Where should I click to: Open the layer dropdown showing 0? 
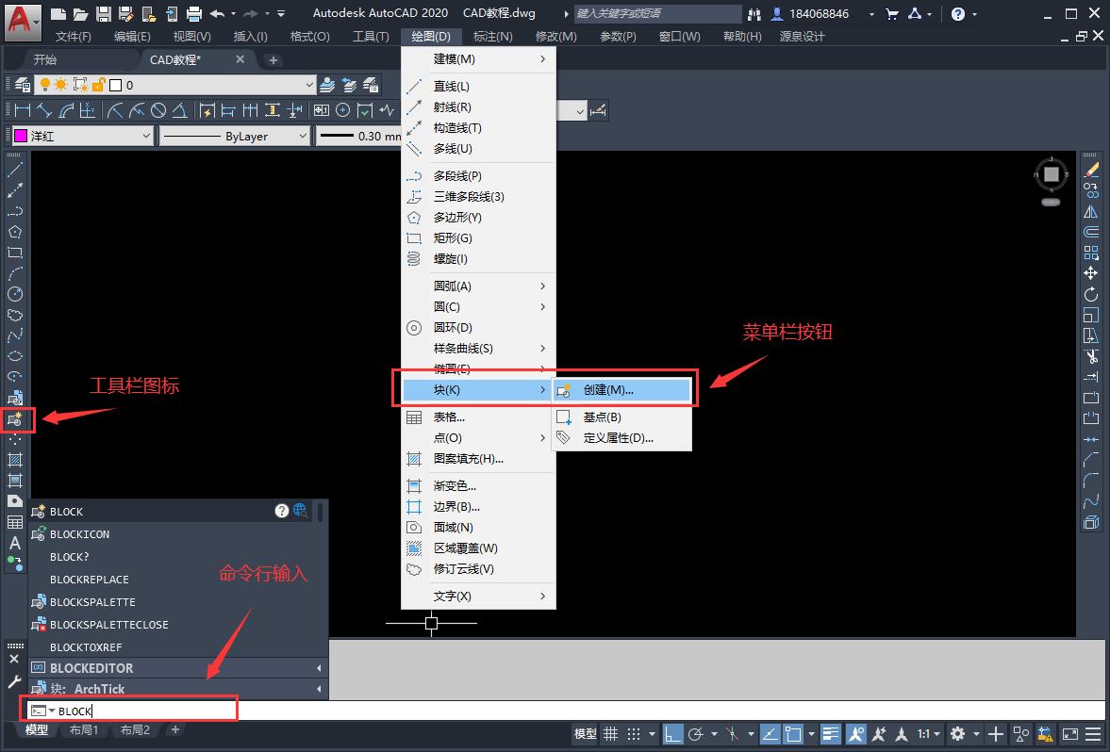174,85
